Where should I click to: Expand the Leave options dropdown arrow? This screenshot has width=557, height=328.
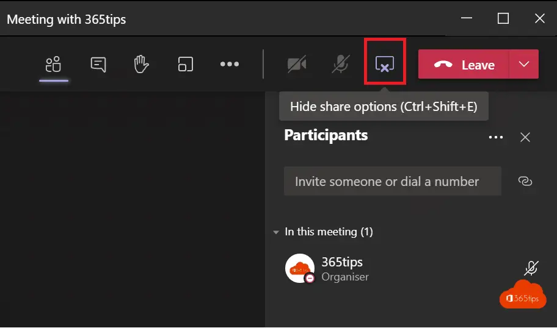coord(524,64)
